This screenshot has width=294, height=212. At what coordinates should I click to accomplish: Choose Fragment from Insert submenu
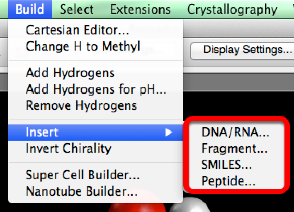click(x=235, y=148)
